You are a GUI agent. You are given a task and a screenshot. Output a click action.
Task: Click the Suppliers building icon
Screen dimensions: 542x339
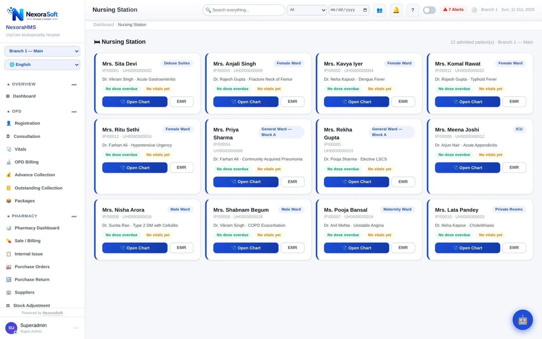coord(9,293)
